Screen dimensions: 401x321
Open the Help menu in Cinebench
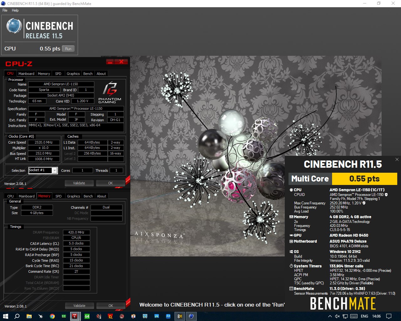[15, 10]
